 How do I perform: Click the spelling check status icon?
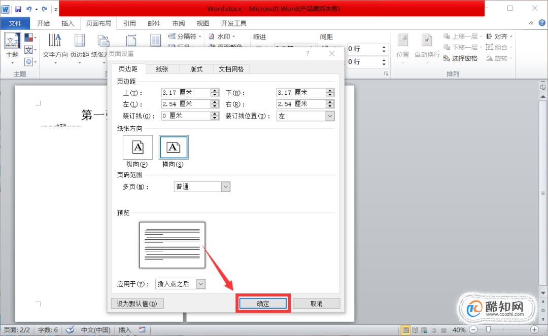(x=70, y=330)
